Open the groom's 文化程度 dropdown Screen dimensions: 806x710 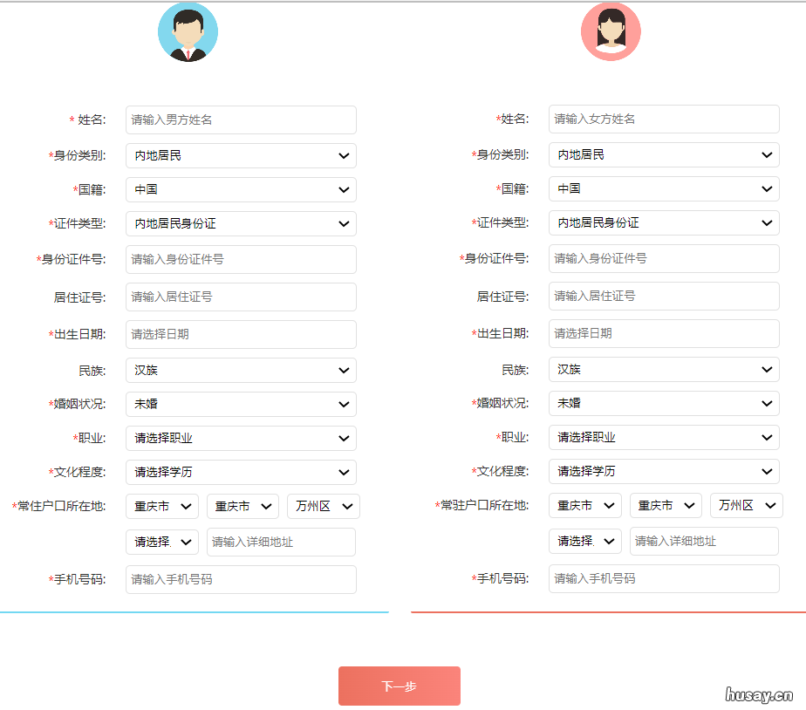(x=241, y=472)
